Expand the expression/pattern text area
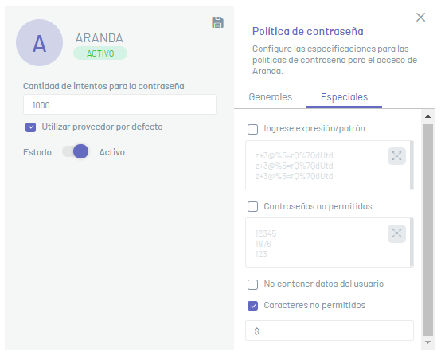The image size is (441, 356). pyautogui.click(x=396, y=156)
